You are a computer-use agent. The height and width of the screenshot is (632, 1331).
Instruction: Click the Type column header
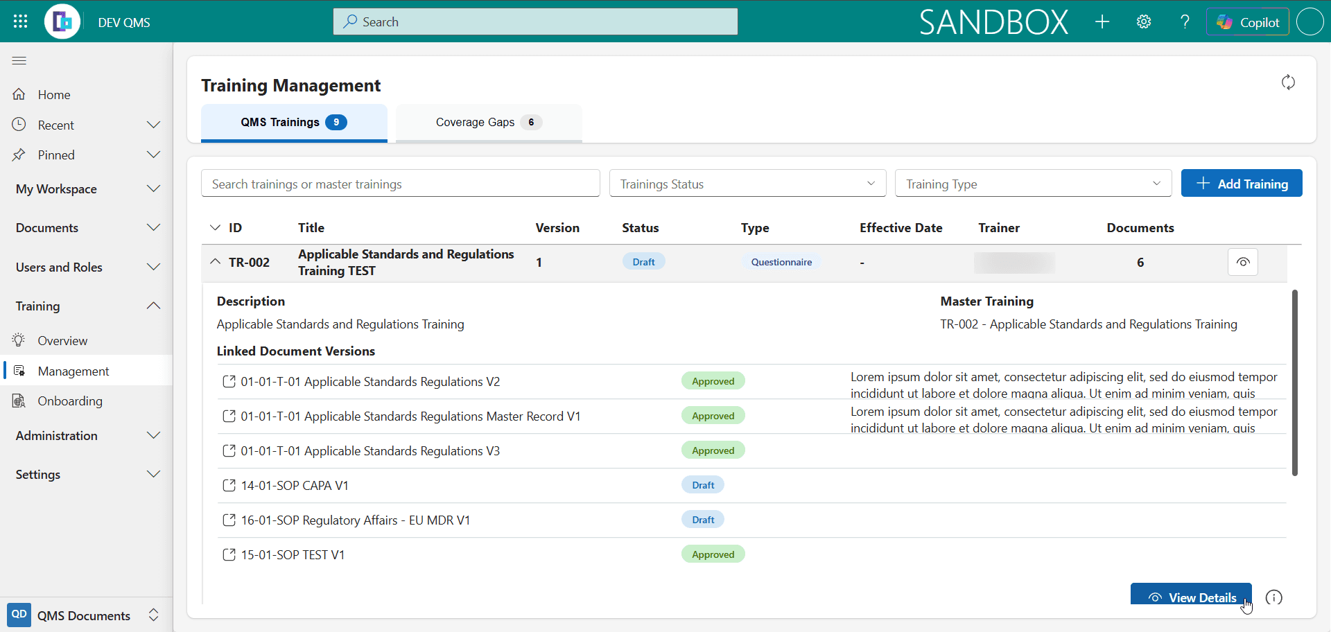tap(755, 228)
